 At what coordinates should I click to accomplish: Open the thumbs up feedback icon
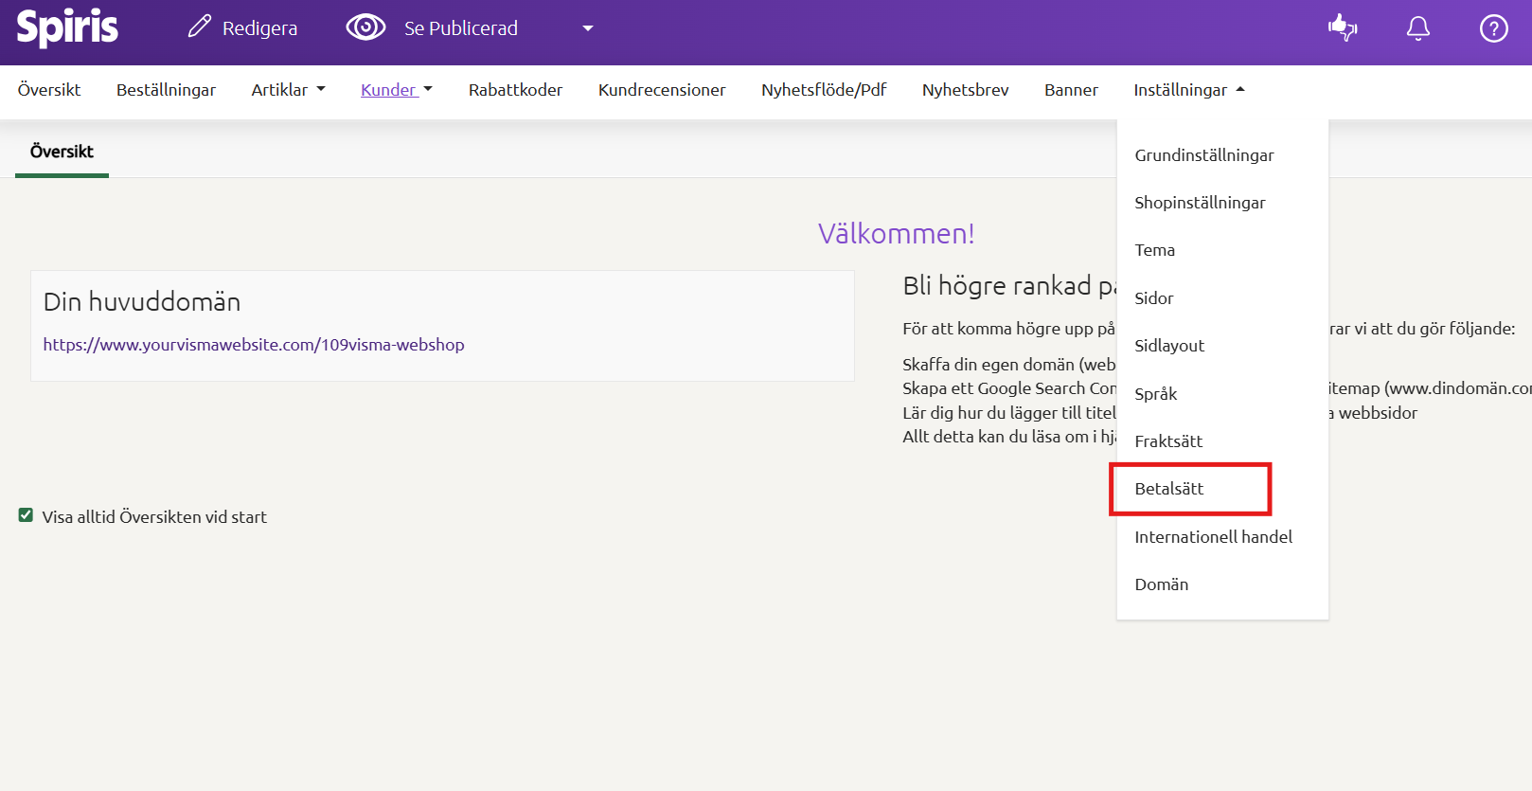(x=1342, y=28)
